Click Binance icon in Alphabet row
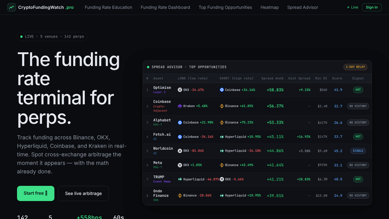 (x=222, y=123)
